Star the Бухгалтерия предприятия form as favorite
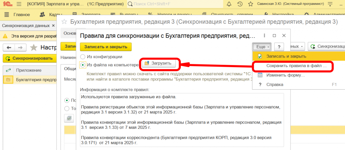 pyautogui.click(x=64, y=21)
